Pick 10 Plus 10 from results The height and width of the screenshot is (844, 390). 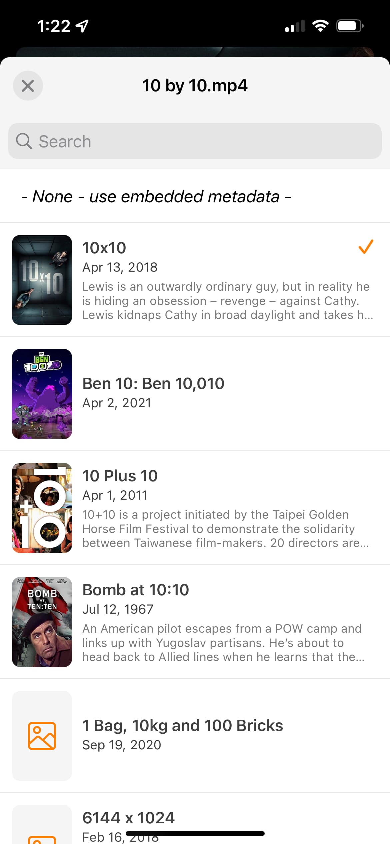click(195, 508)
